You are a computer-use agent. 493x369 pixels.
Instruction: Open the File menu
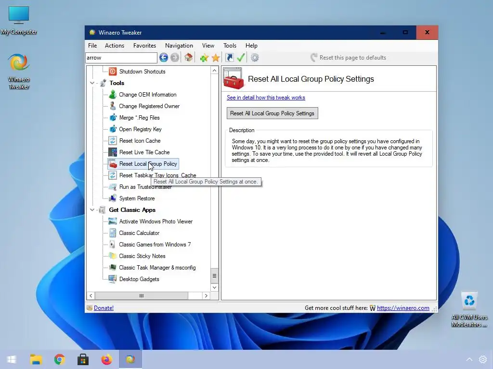[92, 46]
